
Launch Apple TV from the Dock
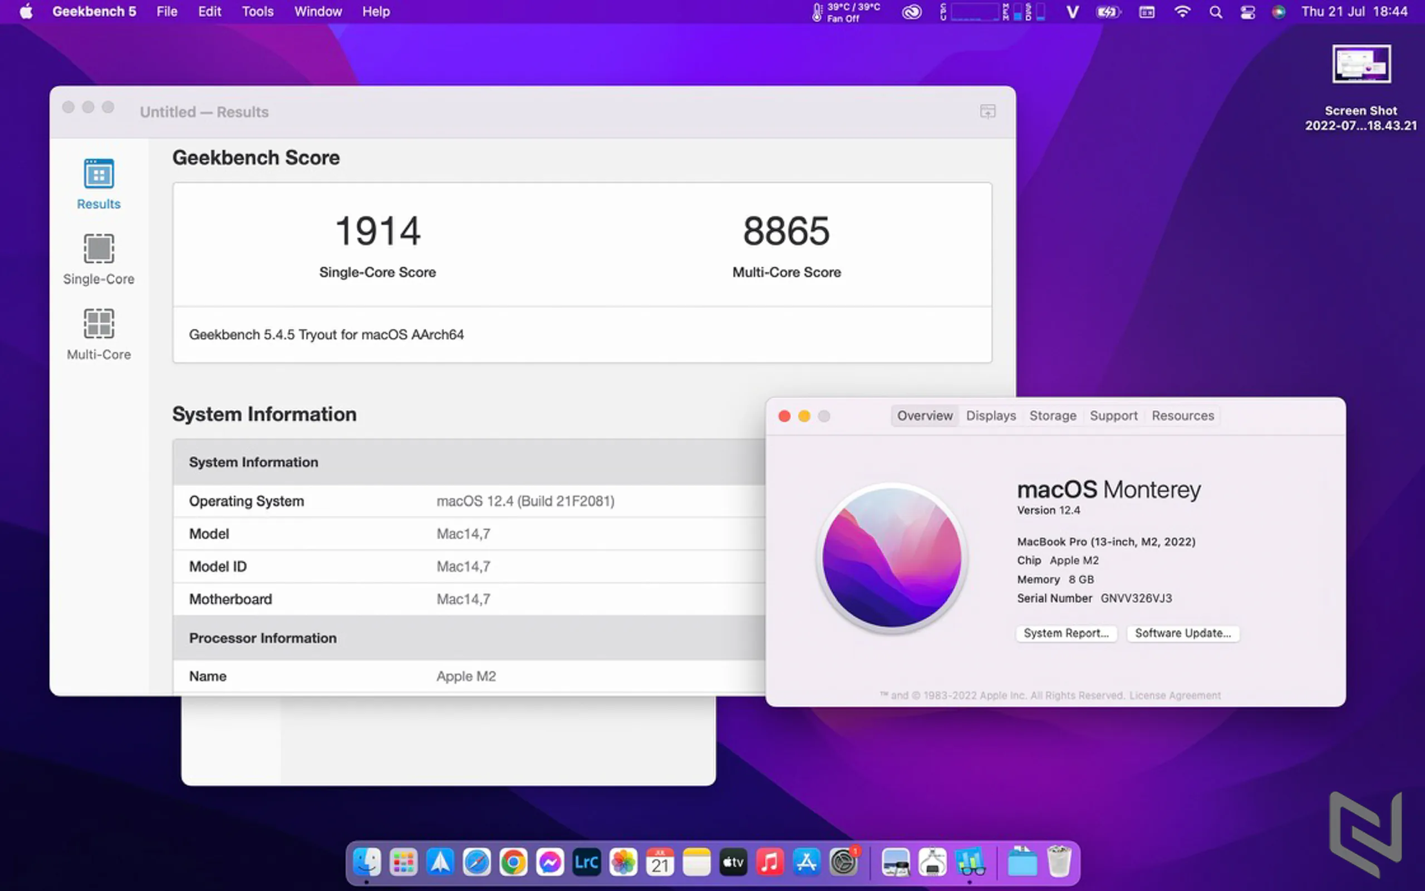733,862
